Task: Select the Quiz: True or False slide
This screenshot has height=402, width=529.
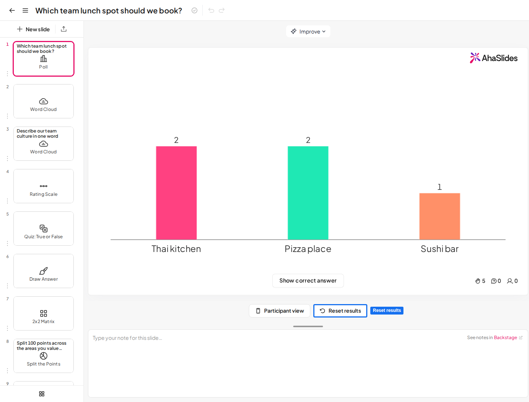Action: point(44,229)
